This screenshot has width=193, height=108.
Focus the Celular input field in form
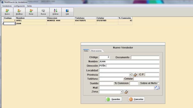[x=146, y=79]
